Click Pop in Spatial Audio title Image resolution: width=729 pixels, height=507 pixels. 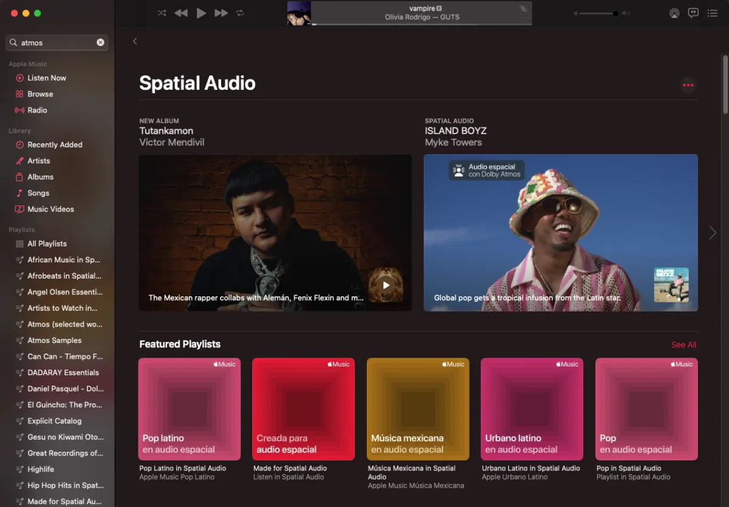click(x=629, y=468)
